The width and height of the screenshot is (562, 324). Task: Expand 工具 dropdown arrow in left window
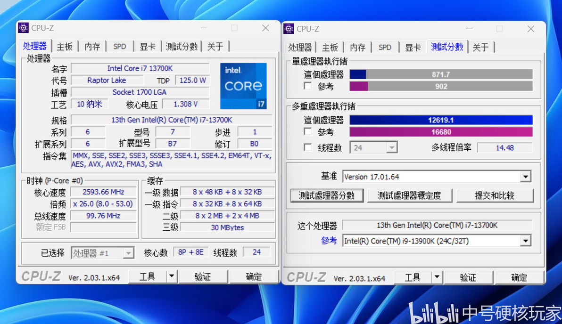tap(172, 276)
